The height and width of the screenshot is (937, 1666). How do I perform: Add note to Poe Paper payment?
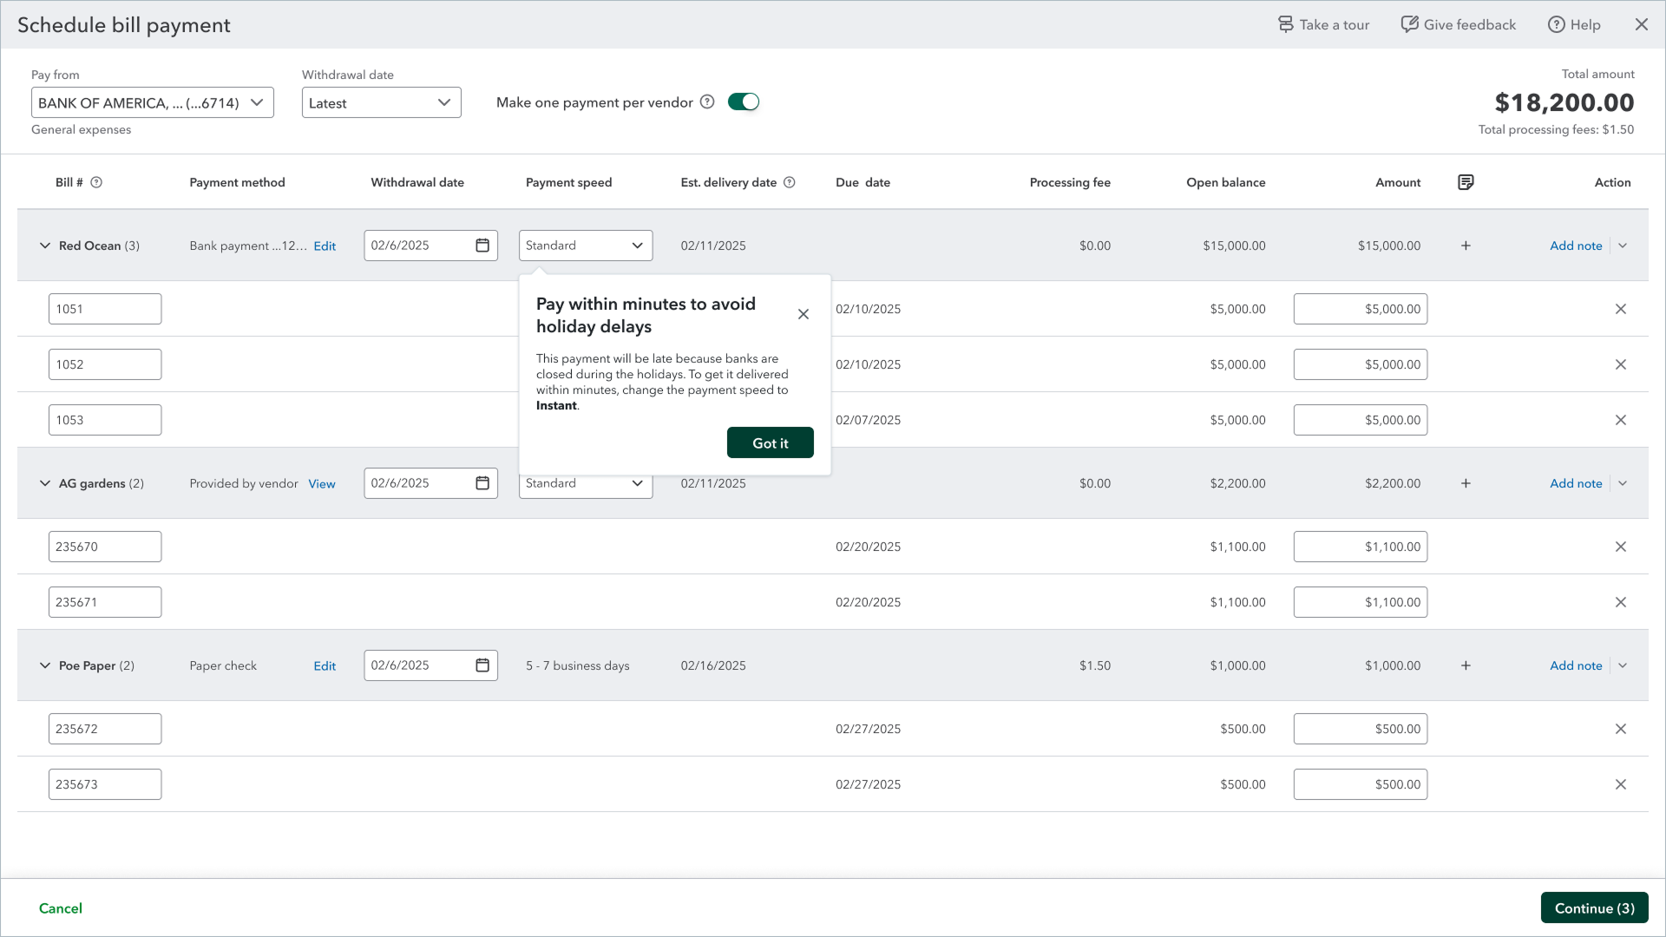pos(1576,665)
